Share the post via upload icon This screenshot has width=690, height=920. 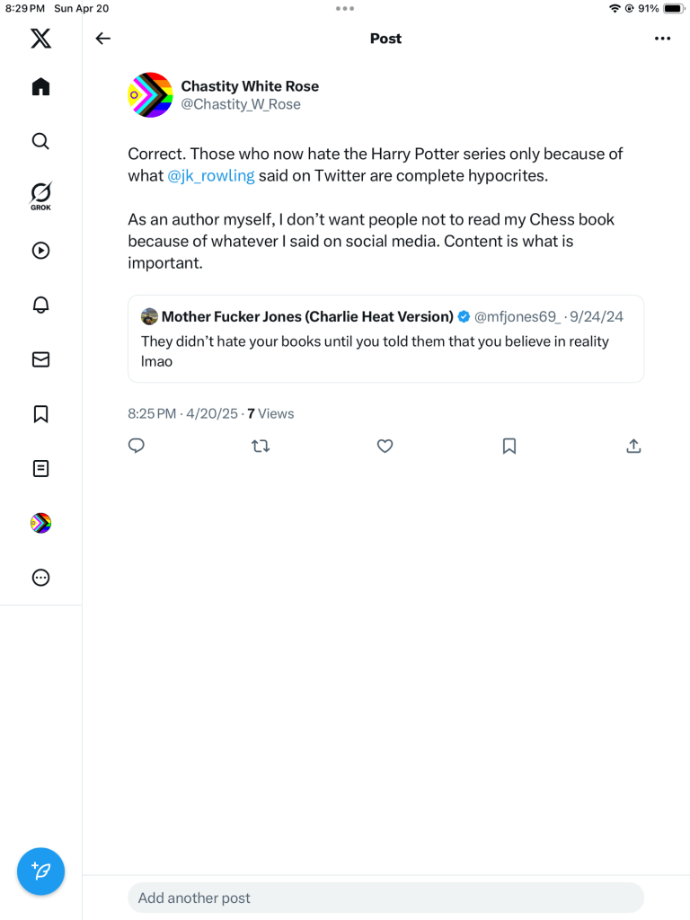(x=633, y=446)
